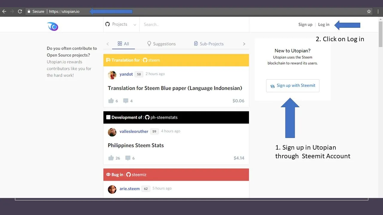383x215 pixels.
Task: Open arie.steem's avatar
Action: click(112, 190)
